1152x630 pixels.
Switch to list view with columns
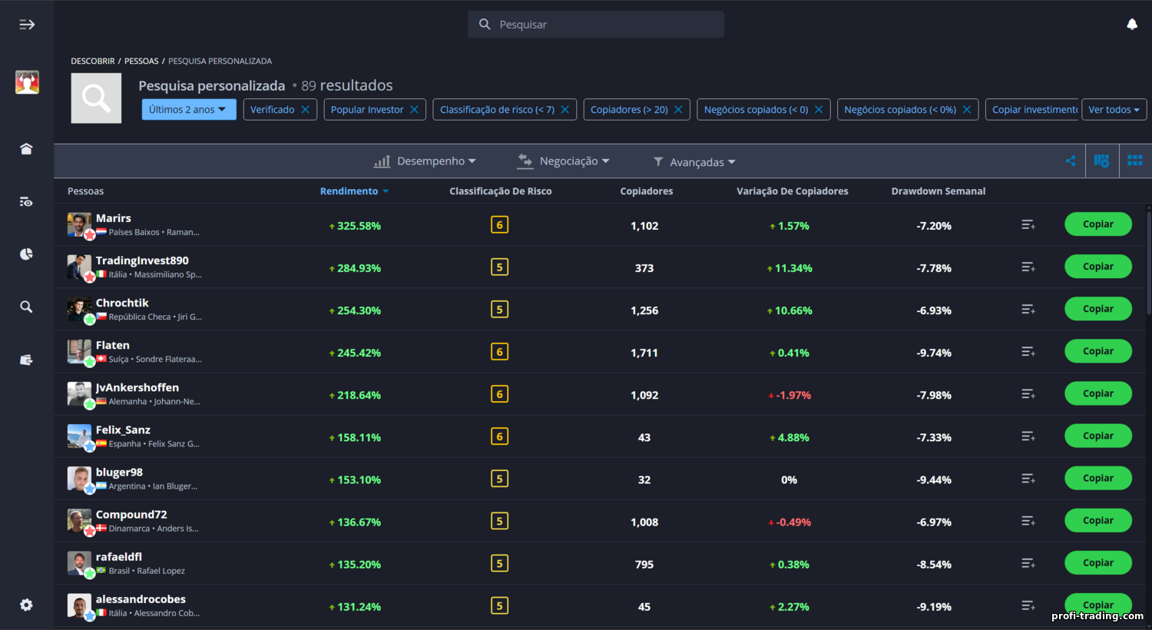pyautogui.click(x=1101, y=161)
